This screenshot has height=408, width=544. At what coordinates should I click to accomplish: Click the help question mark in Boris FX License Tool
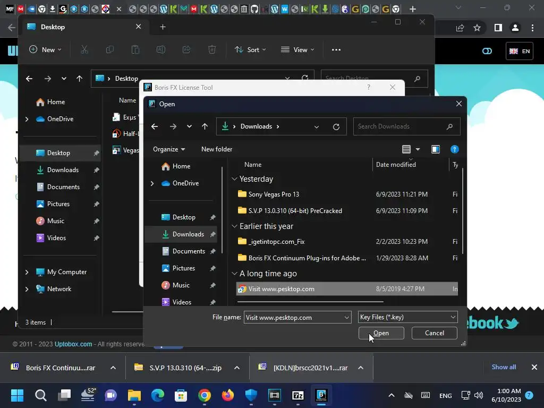[369, 88]
